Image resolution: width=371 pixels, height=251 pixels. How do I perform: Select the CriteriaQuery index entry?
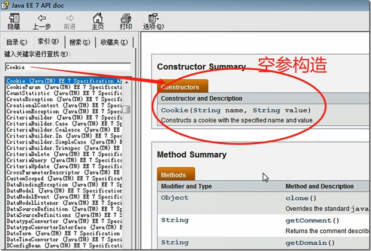pyautogui.click(x=64, y=160)
